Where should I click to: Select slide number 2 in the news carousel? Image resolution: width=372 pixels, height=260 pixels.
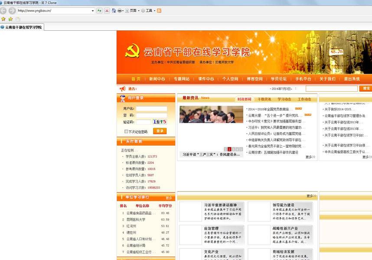(x=229, y=149)
